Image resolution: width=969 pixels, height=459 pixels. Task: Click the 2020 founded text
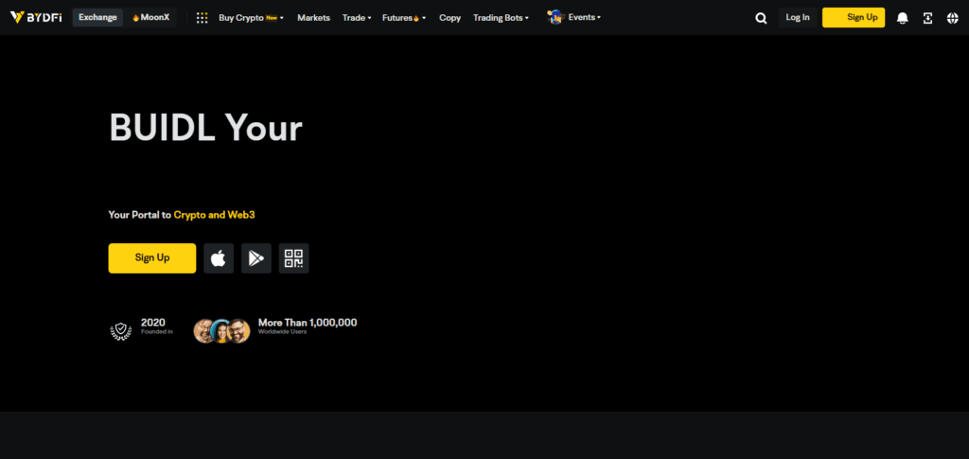click(x=152, y=323)
